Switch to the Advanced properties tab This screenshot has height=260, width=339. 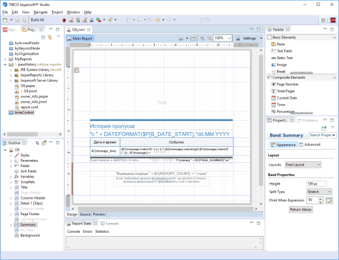click(310, 144)
